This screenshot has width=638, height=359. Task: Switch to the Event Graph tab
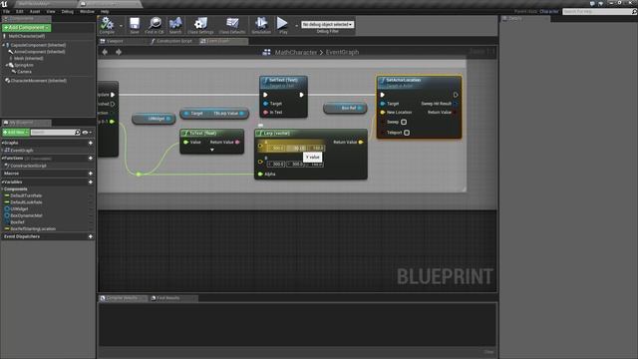click(217, 41)
